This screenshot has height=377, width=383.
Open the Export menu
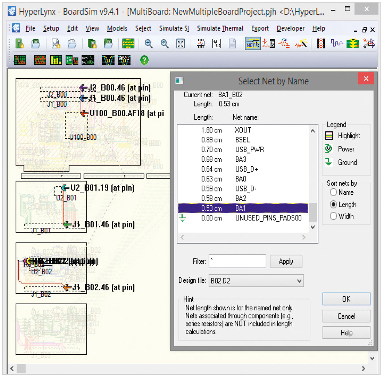pyautogui.click(x=260, y=28)
